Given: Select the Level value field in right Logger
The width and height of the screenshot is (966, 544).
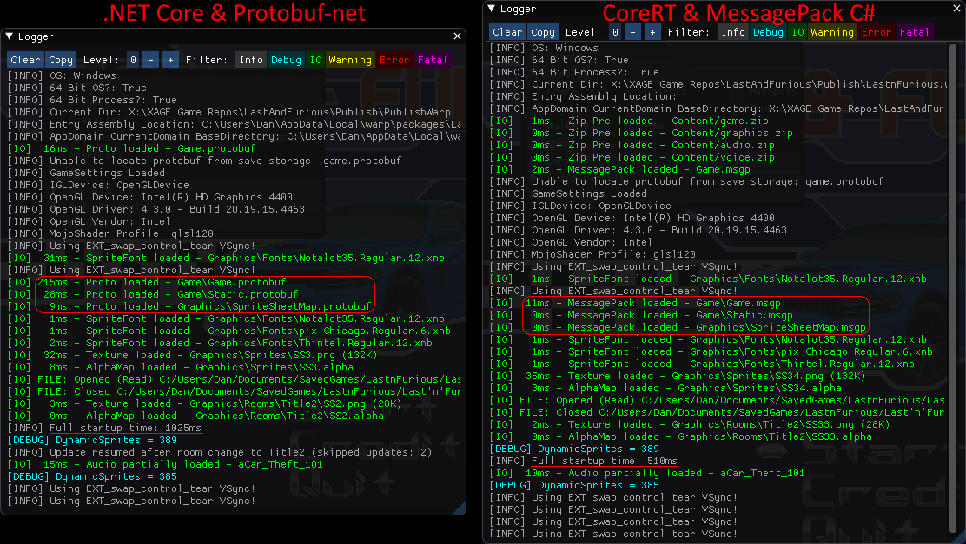Looking at the screenshot, I should 615,32.
